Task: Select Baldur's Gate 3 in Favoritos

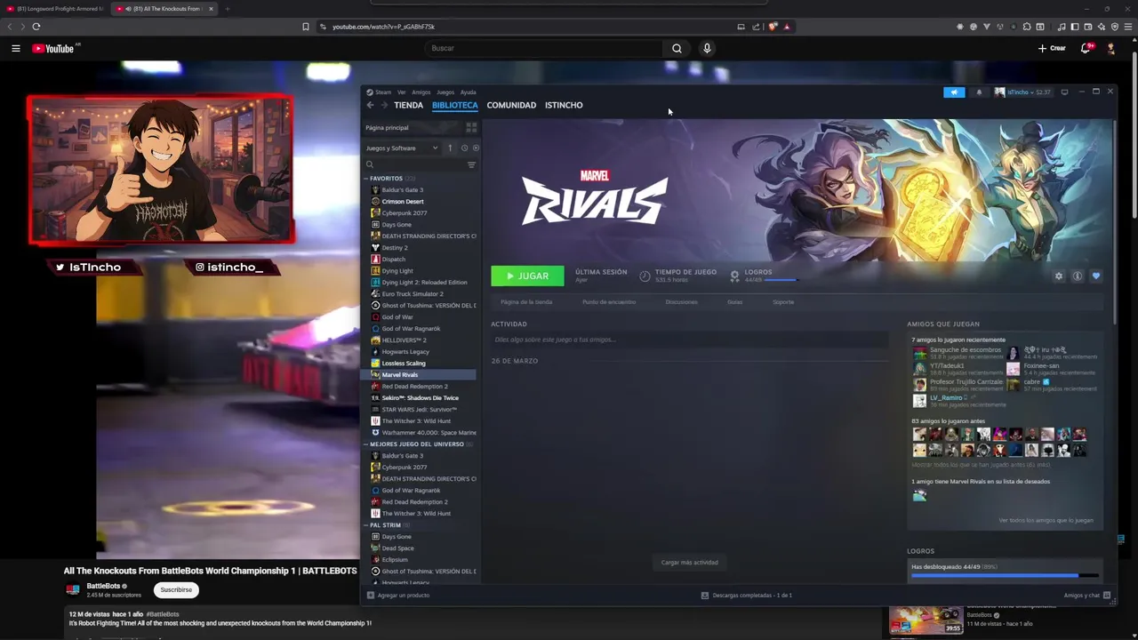Action: [402, 189]
